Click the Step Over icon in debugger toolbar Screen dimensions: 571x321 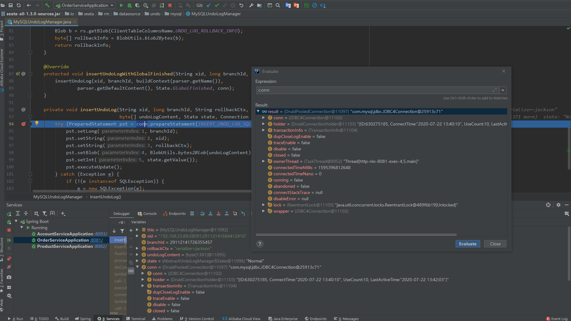[x=202, y=213]
